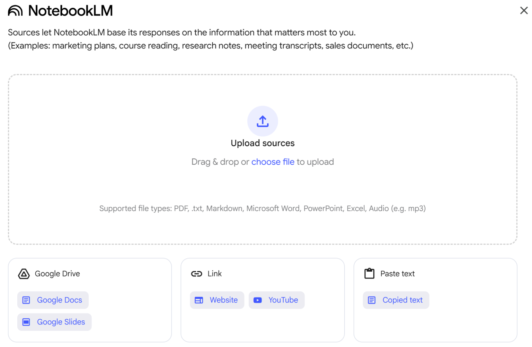The image size is (532, 347).
Task: Click the clipboard icon beside Paste text
Action: tap(369, 273)
